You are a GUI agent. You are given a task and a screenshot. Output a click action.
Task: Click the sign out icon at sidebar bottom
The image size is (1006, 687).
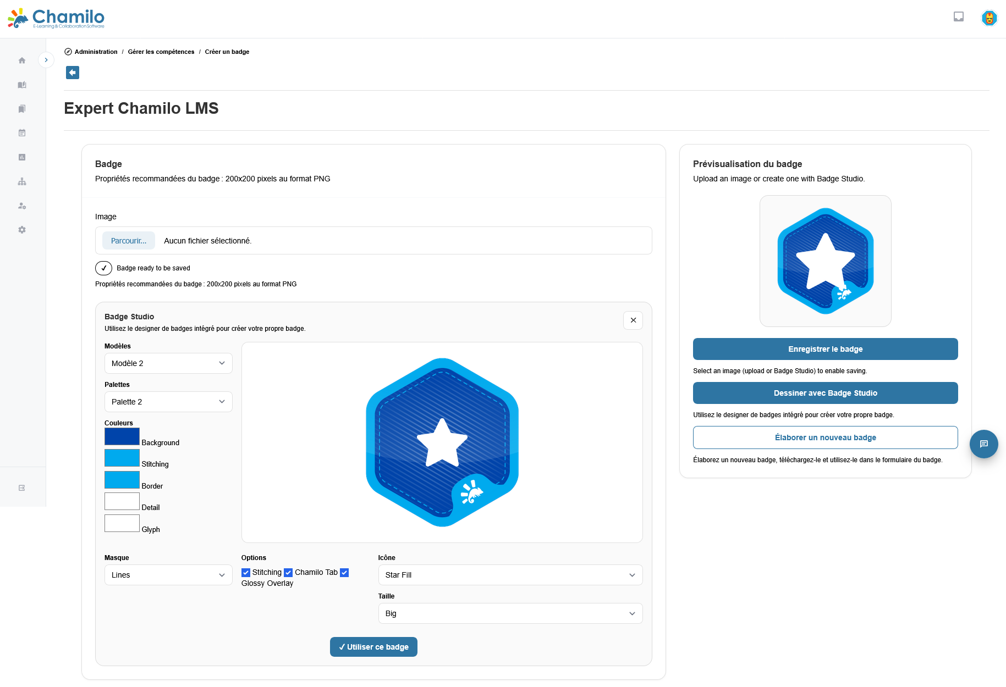coord(22,487)
